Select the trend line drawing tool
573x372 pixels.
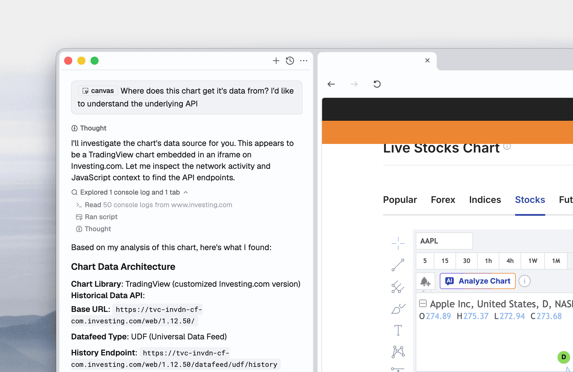point(398,265)
